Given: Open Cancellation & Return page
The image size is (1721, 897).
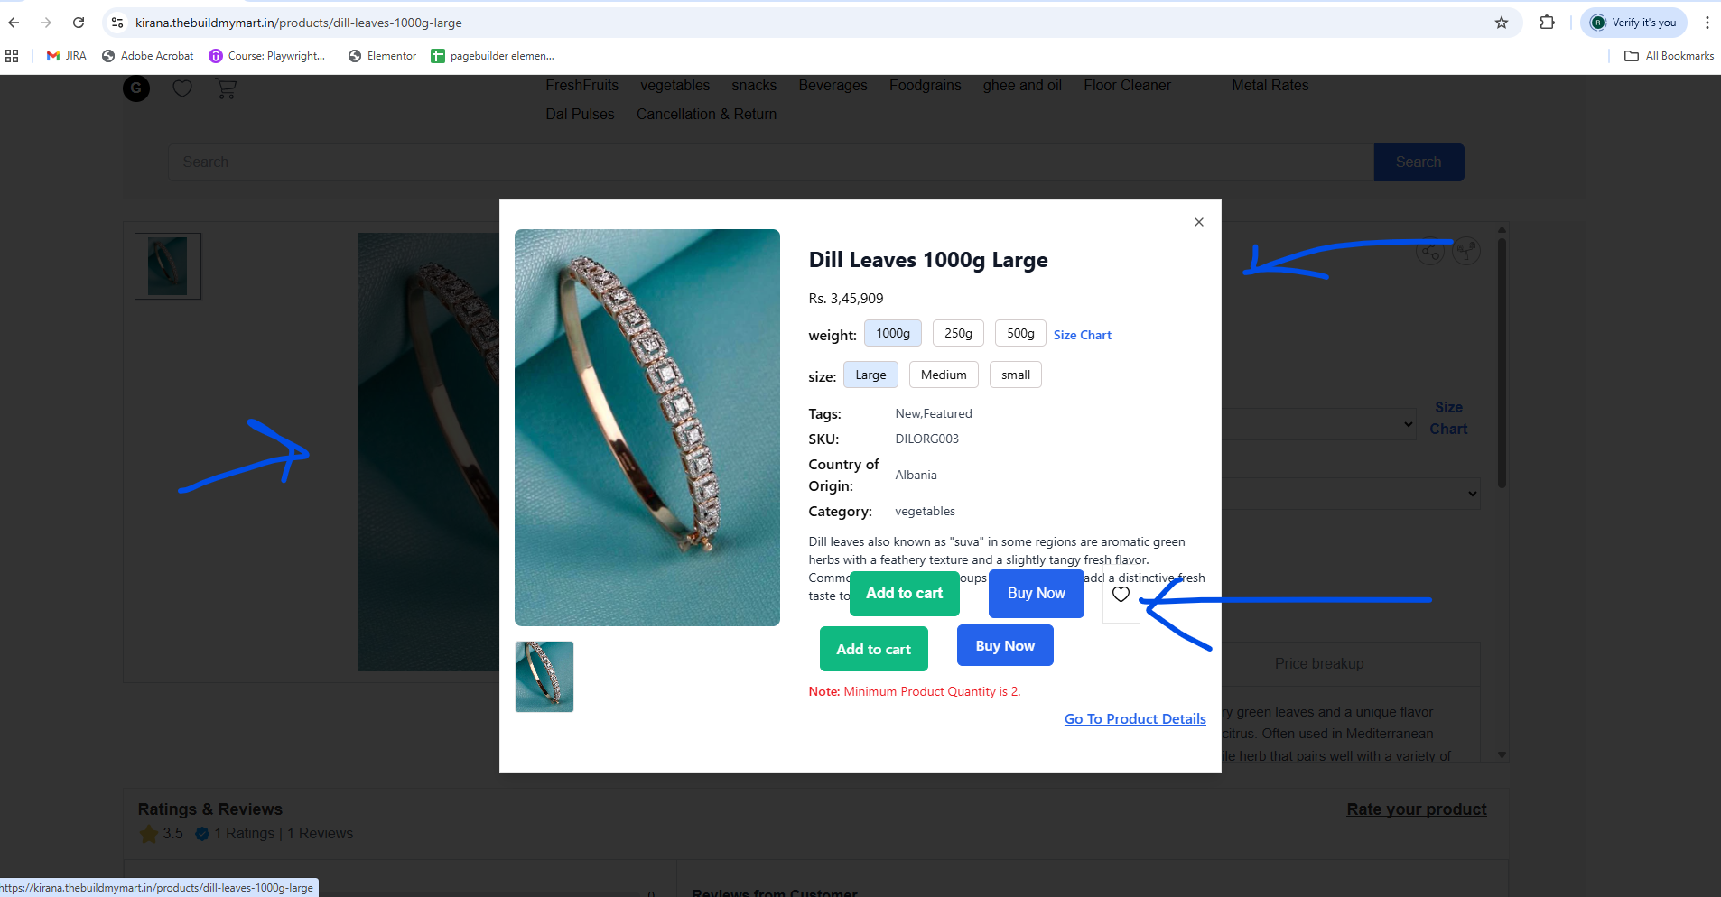Looking at the screenshot, I should [x=706, y=115].
